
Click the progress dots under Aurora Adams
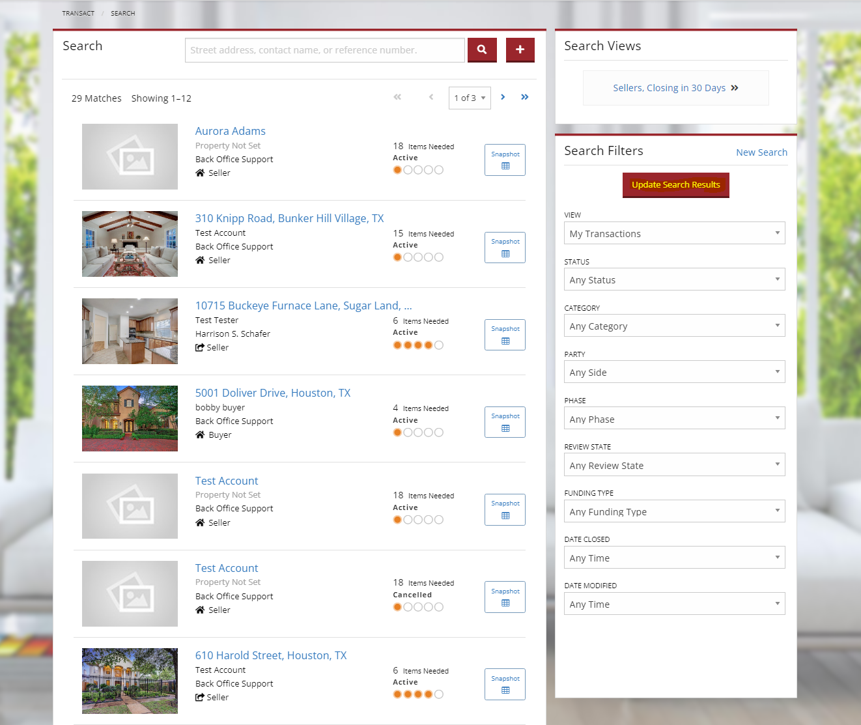(417, 169)
